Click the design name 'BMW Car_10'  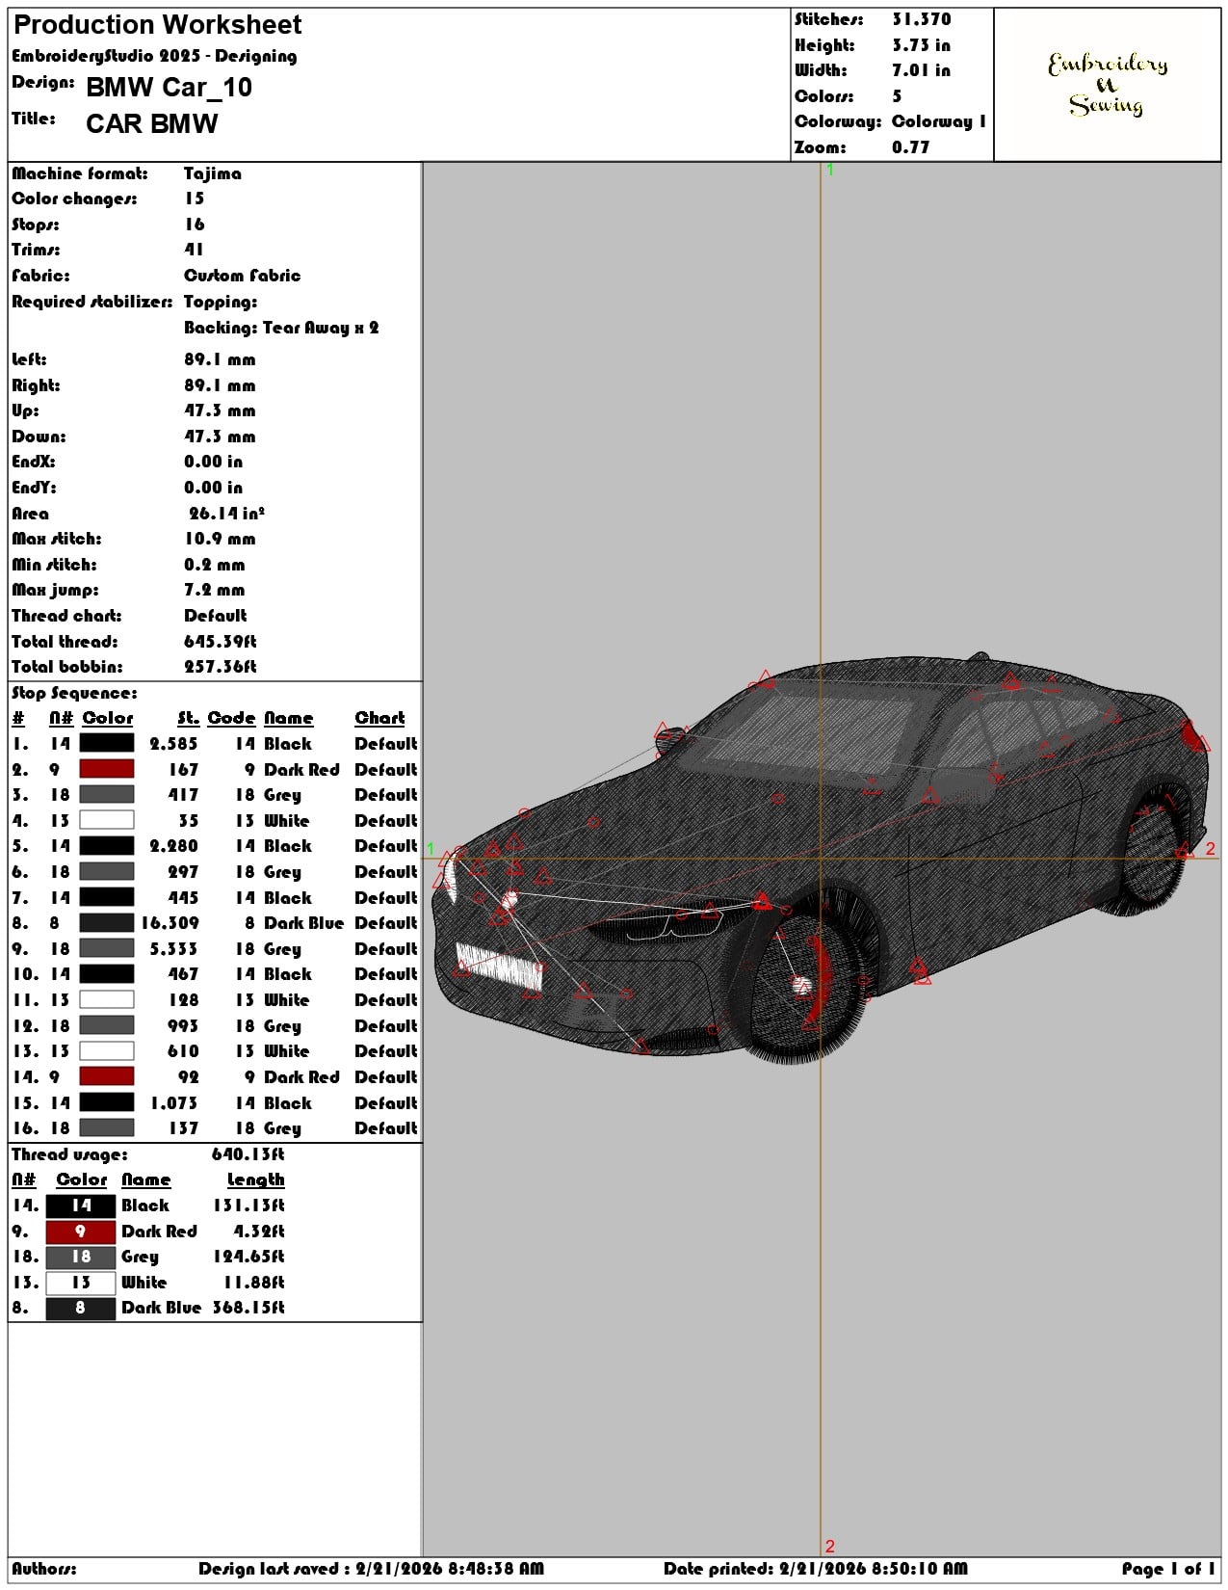(x=169, y=88)
